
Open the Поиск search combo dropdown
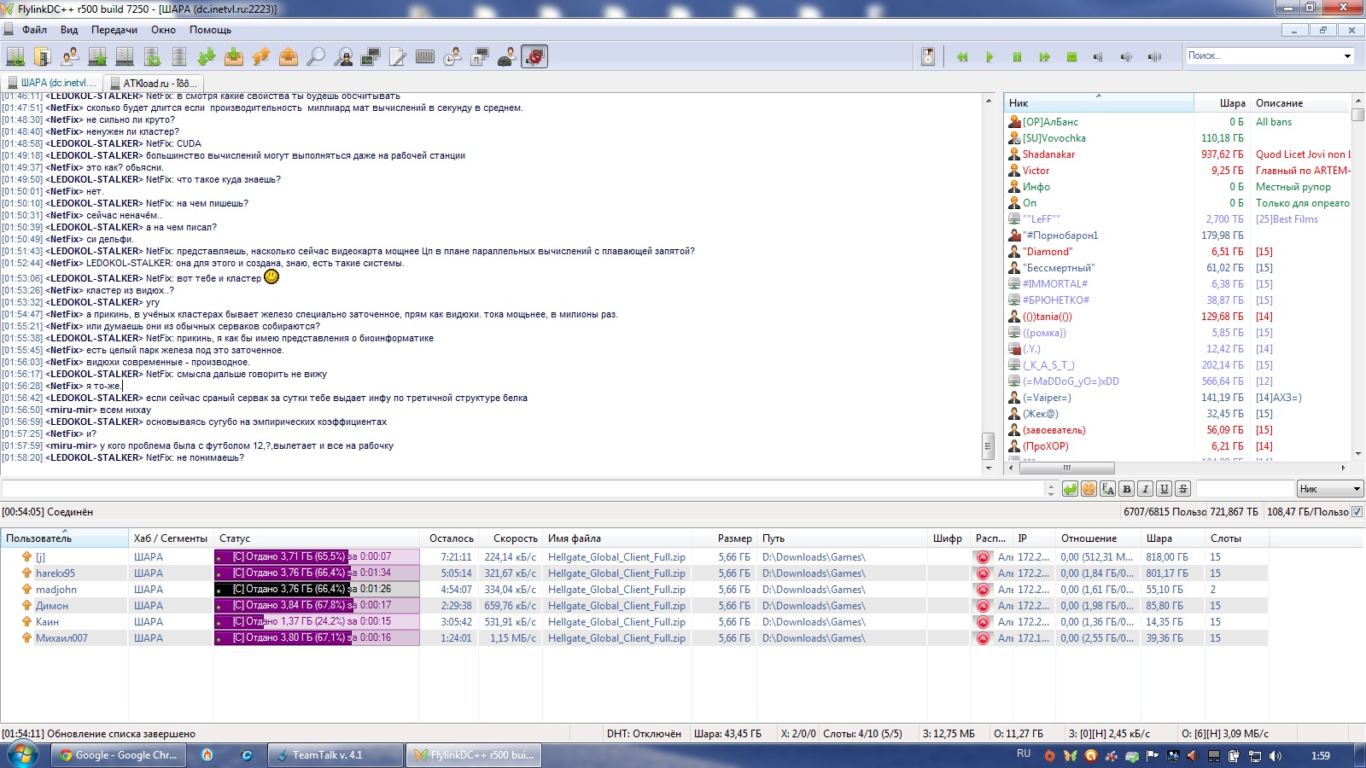click(x=1347, y=56)
